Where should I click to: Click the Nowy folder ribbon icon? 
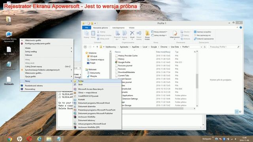click(147, 35)
